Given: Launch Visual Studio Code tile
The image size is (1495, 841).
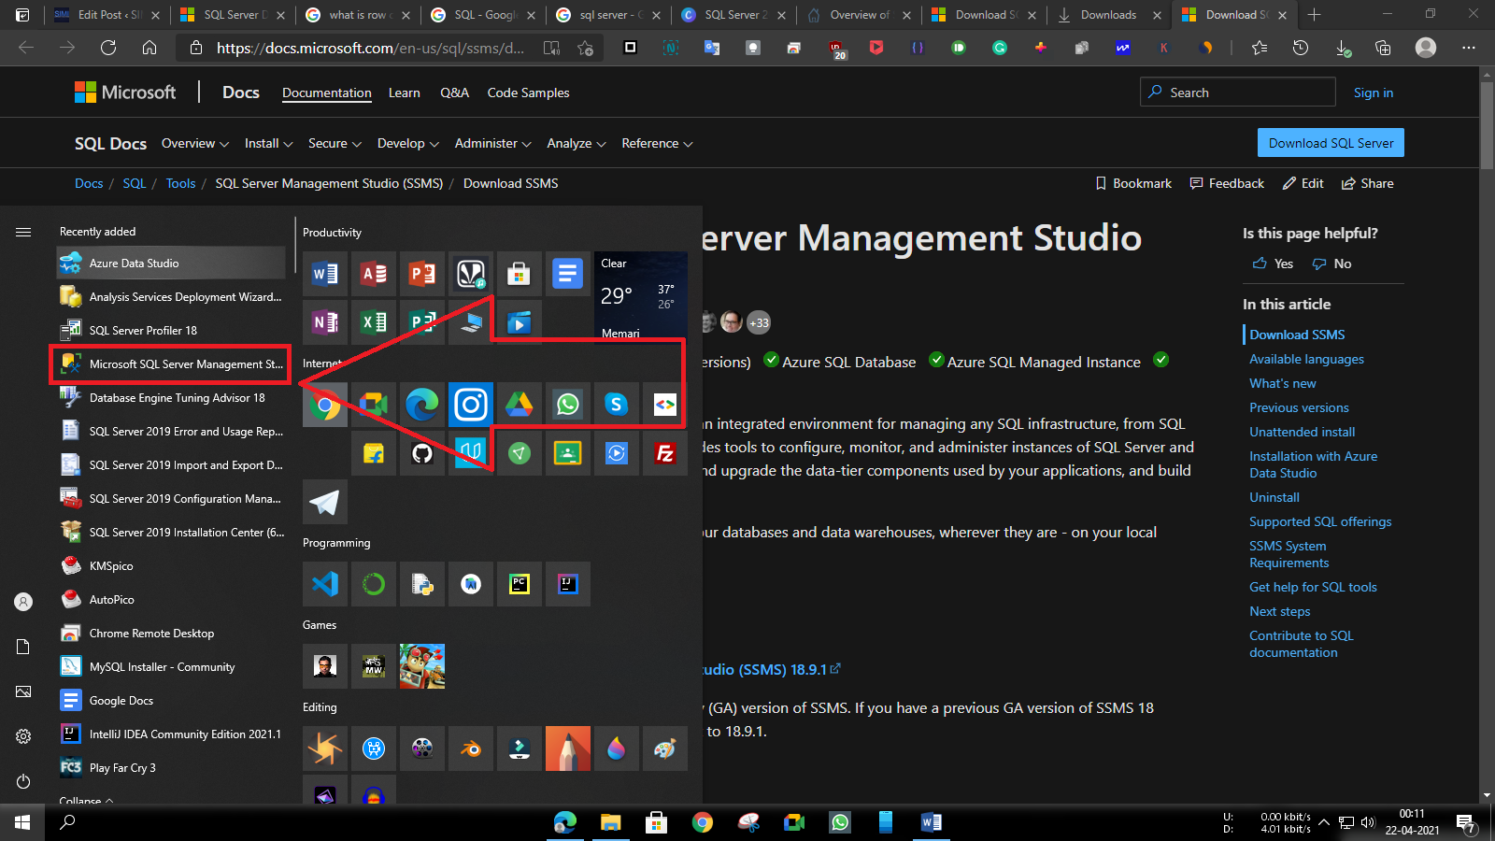Looking at the screenshot, I should click(325, 584).
